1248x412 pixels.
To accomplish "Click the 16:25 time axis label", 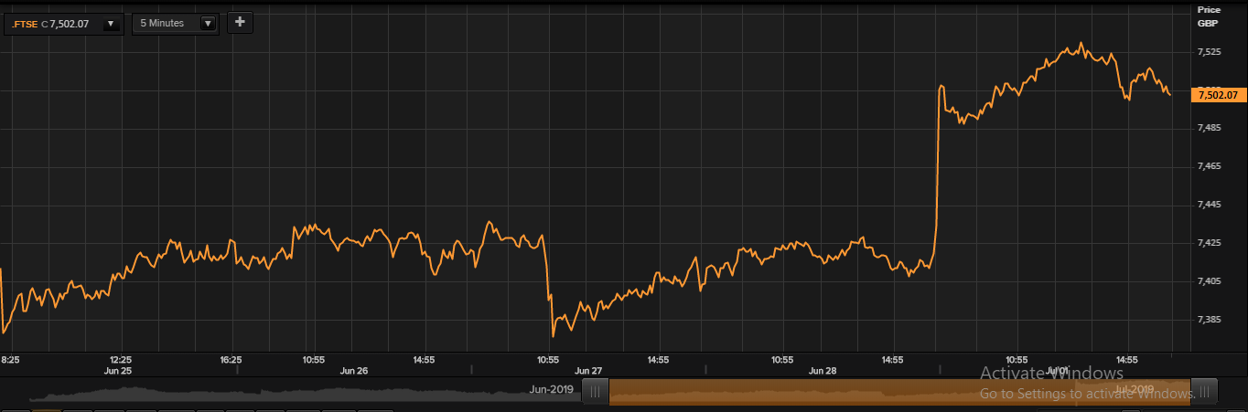I will pyautogui.click(x=231, y=360).
